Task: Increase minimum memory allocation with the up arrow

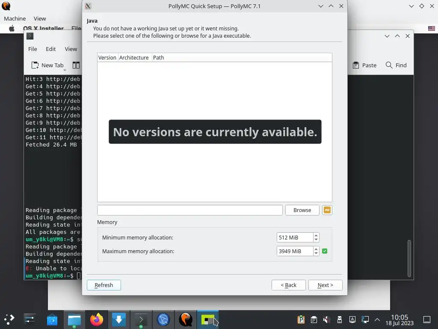Action: (x=316, y=235)
